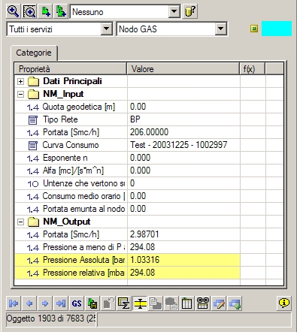Jump to last object record
This screenshot has width=297, height=332.
coord(61,303)
